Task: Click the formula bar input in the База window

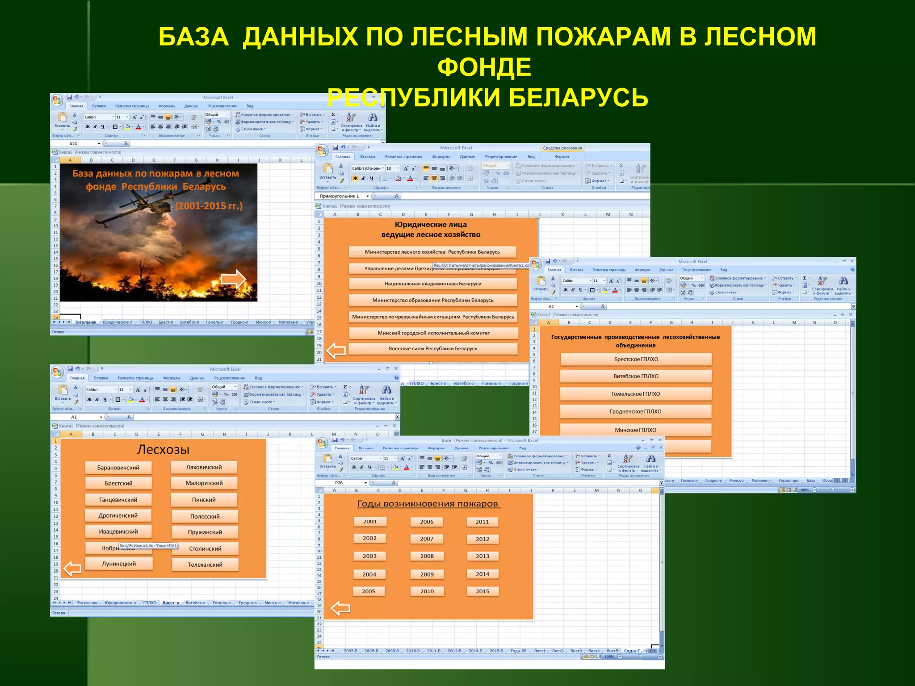Action: point(528,483)
